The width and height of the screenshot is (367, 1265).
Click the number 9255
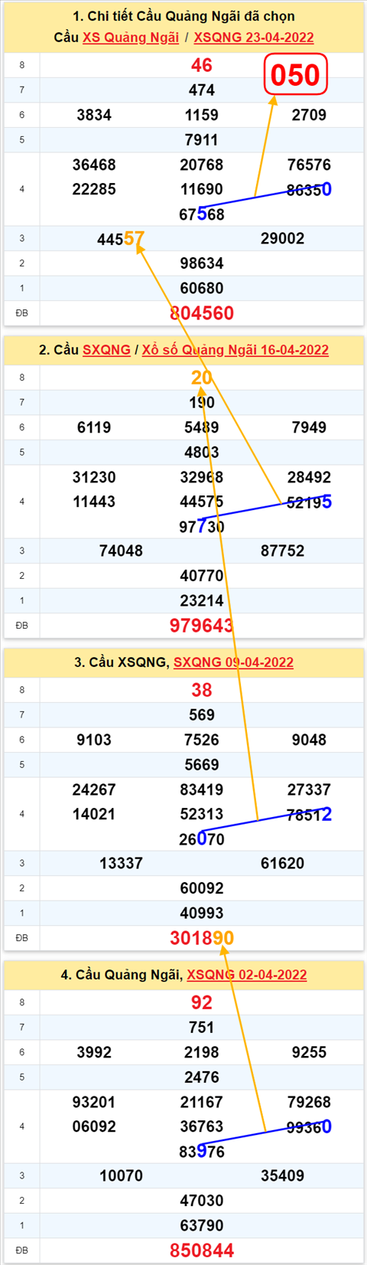pyautogui.click(x=310, y=1052)
